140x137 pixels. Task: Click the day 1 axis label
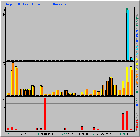click(9, 134)
